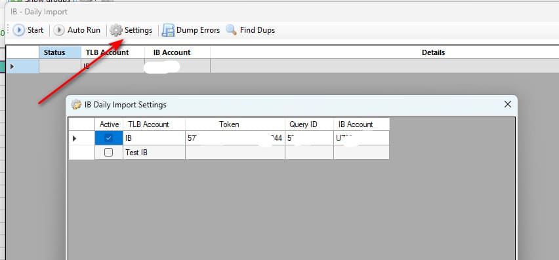Click the IB Account header in main grid
The height and width of the screenshot is (260, 559).
(x=178, y=52)
